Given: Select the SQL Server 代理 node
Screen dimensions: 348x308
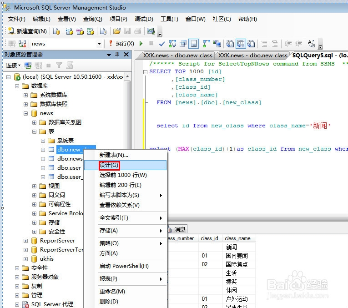Looking at the screenshot, I should pos(52,304).
